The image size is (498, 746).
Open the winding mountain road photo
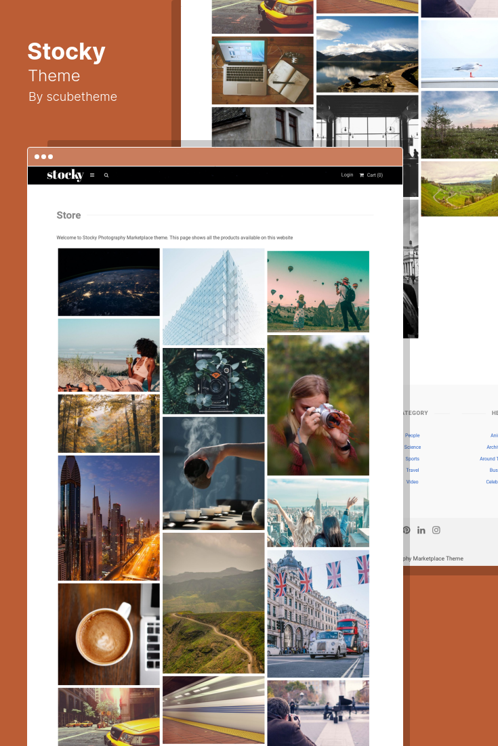coord(213,603)
